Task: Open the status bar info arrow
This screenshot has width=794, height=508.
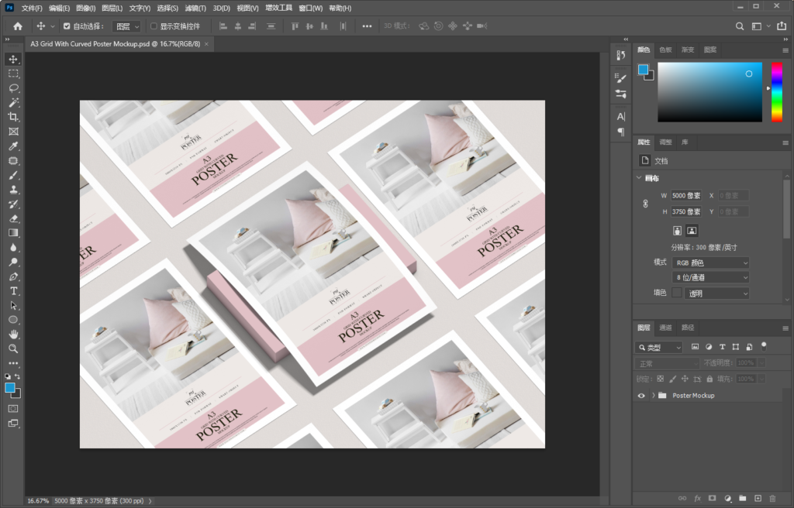Action: 150,501
